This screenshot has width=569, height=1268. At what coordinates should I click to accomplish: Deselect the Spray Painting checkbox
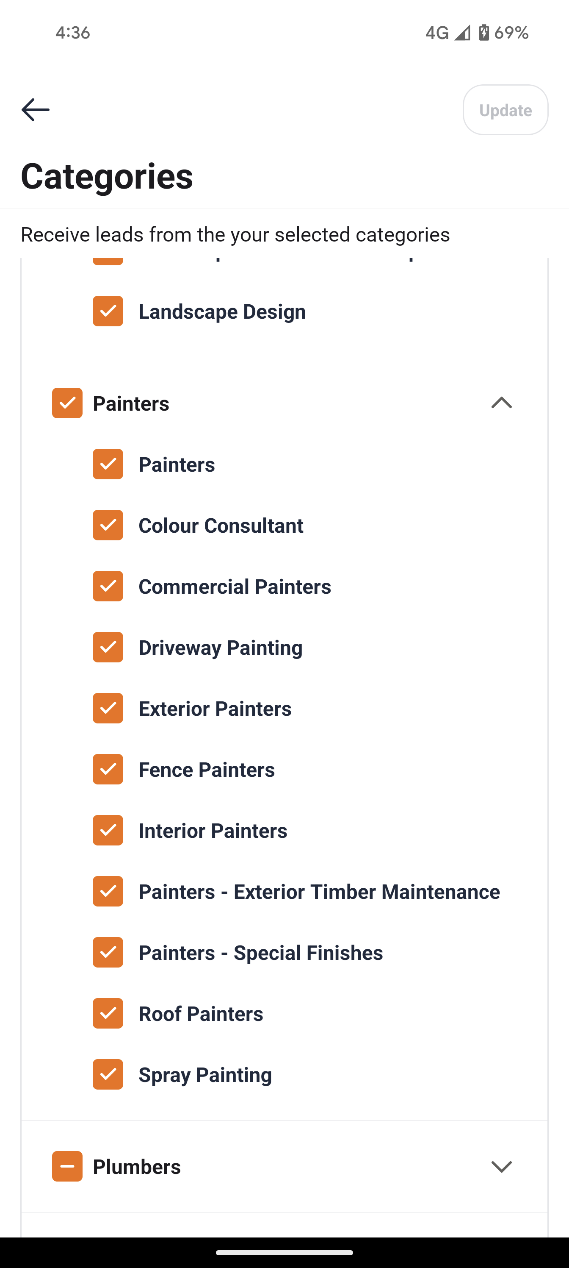[108, 1075]
